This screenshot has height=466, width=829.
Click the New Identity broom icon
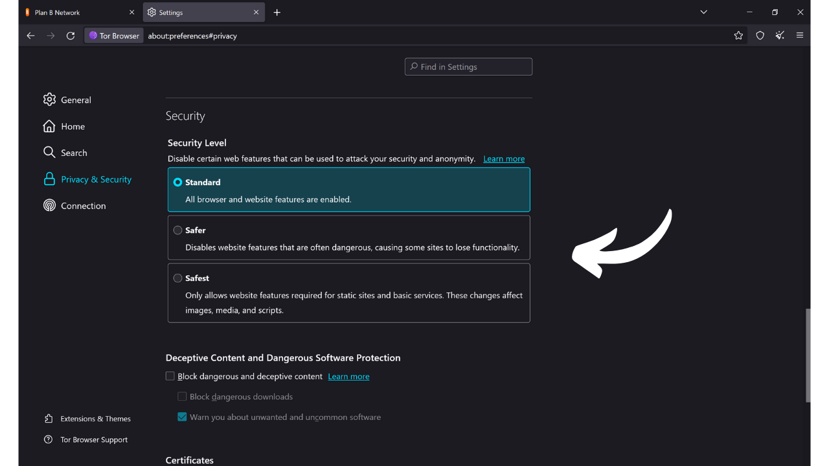click(x=780, y=36)
